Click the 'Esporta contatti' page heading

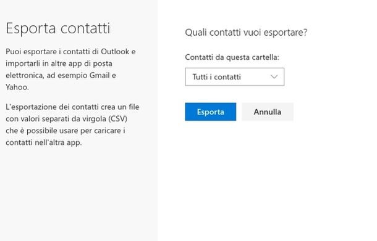tap(58, 28)
